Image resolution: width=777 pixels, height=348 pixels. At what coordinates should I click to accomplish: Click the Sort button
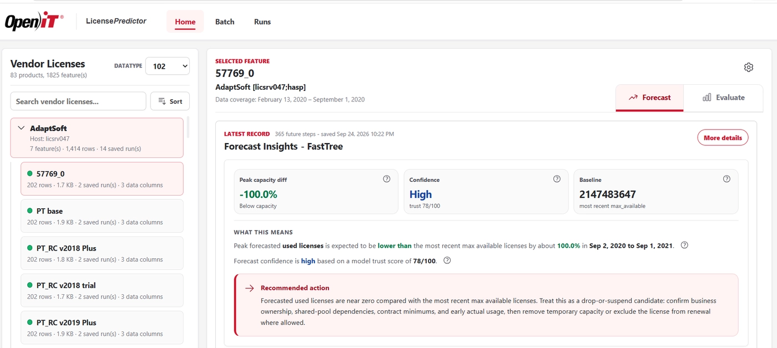coord(170,101)
